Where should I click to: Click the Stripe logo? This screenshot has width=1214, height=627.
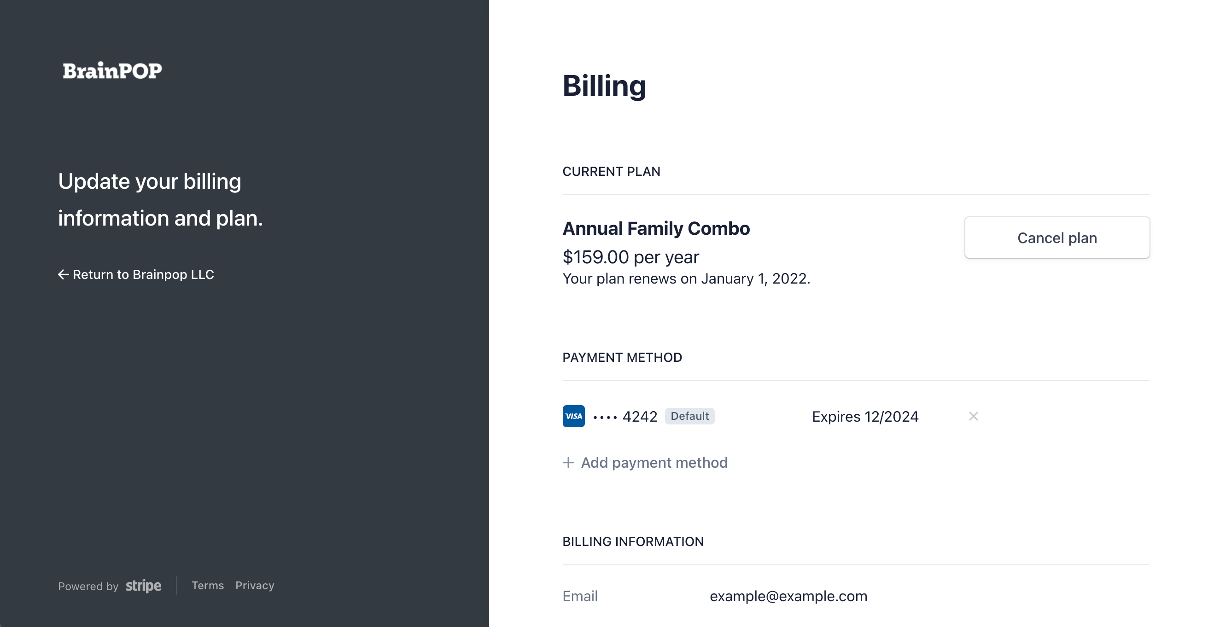pyautogui.click(x=143, y=586)
